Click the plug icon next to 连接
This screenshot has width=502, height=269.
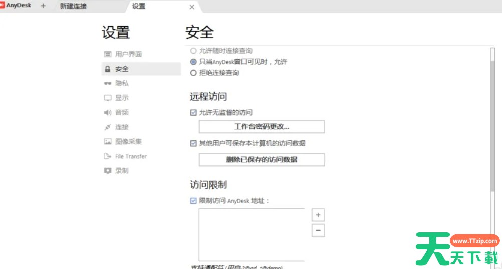[107, 127]
